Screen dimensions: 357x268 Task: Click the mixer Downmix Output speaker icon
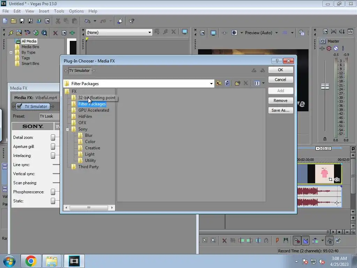click(x=342, y=31)
